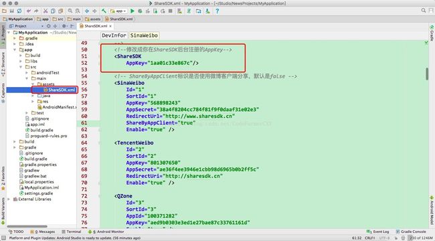This screenshot has width=435, height=241.
Task: Click the gray Stop square icon
Action: (171, 11)
